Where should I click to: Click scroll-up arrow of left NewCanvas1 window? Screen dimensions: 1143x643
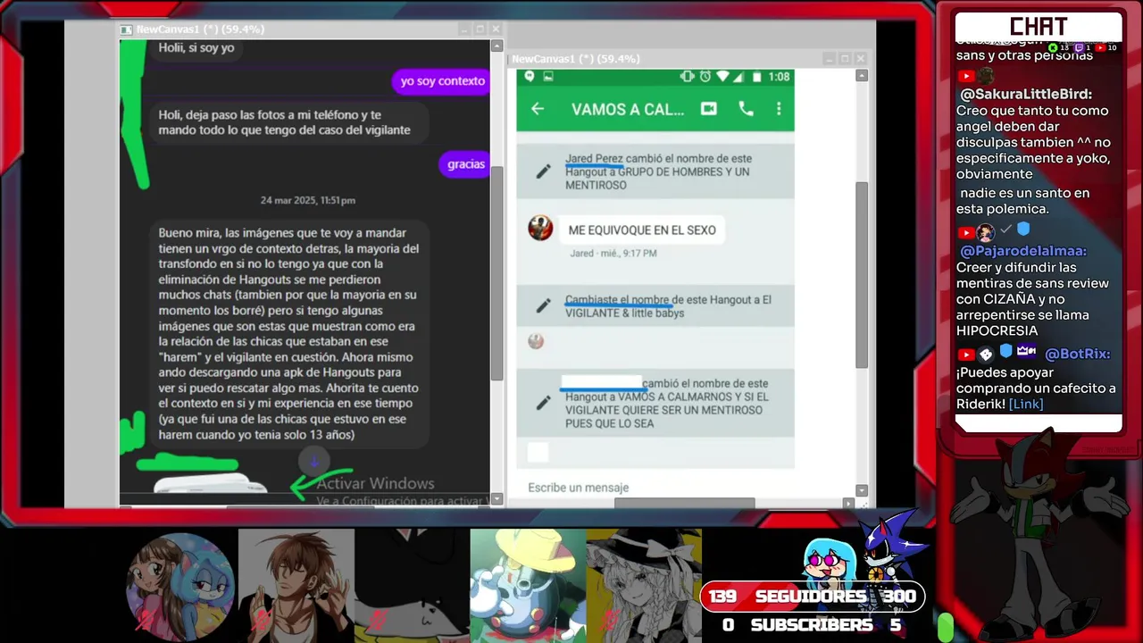497,46
